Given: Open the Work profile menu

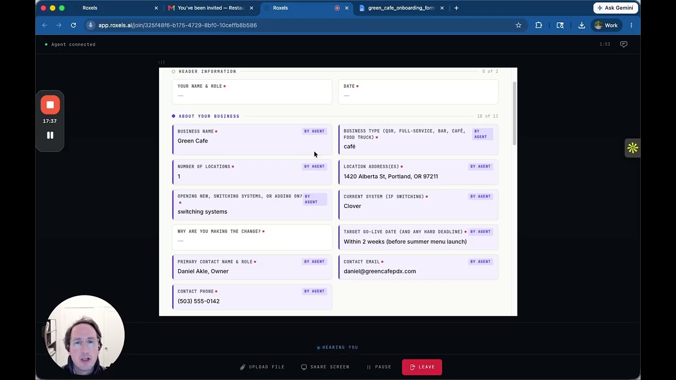Looking at the screenshot, I should tap(606, 25).
